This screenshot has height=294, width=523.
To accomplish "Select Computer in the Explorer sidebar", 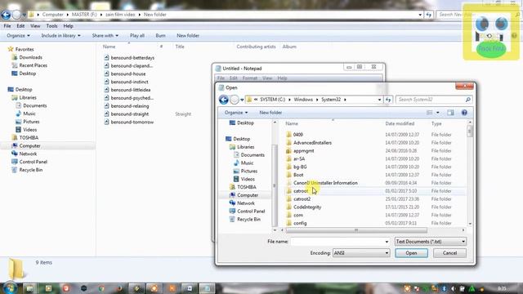I will point(29,145).
